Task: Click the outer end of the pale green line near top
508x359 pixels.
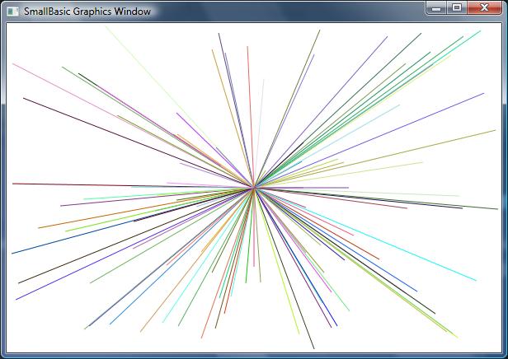Action: (106, 27)
